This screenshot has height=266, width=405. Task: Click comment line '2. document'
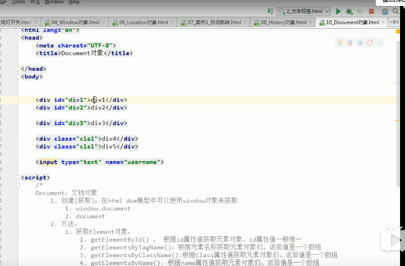pyautogui.click(x=85, y=216)
